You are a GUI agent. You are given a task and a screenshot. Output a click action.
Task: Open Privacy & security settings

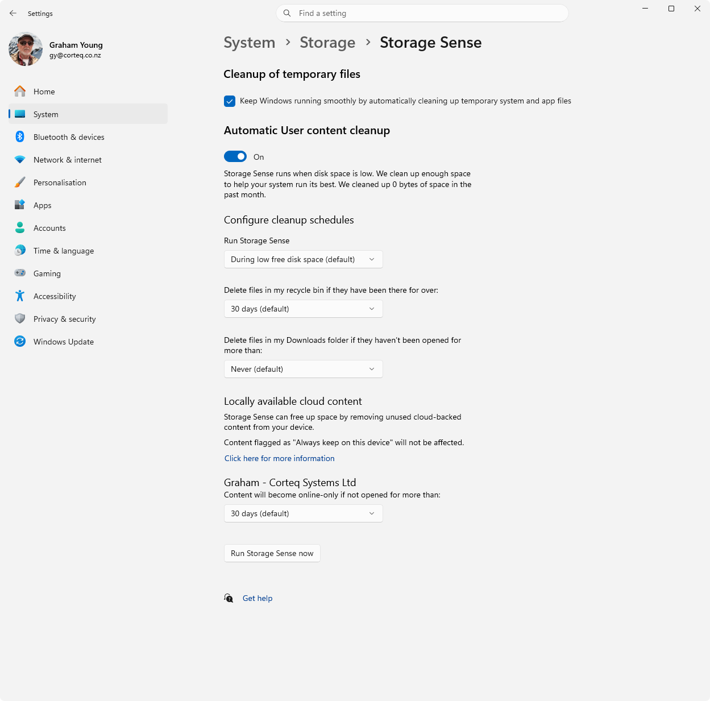pos(88,319)
